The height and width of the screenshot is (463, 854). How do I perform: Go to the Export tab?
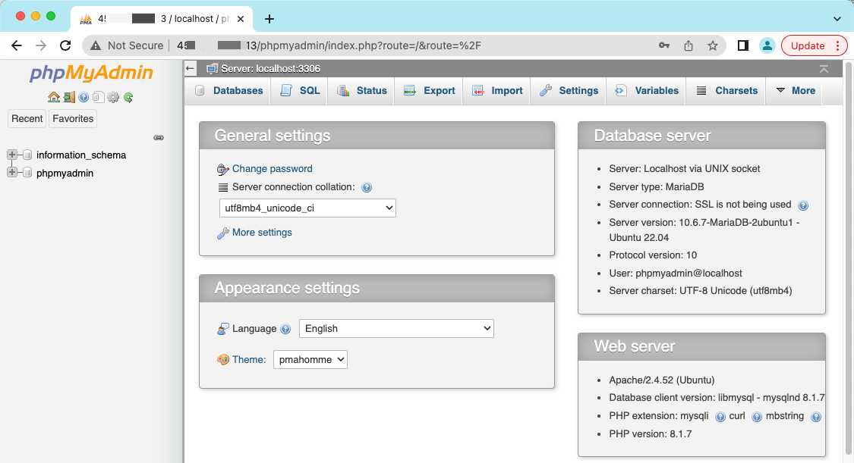429,91
